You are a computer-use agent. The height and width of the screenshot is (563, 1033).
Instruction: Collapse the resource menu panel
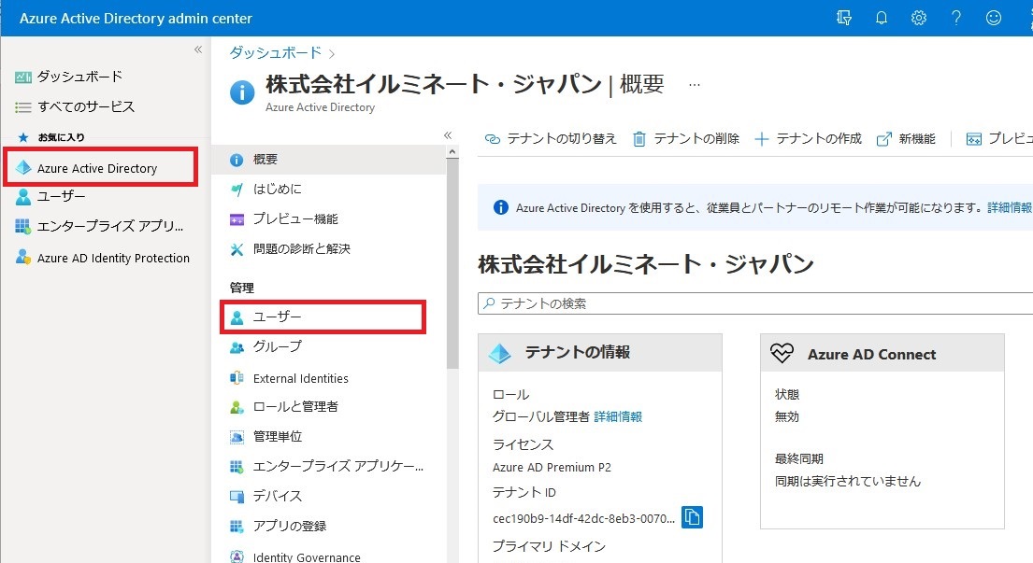[448, 135]
